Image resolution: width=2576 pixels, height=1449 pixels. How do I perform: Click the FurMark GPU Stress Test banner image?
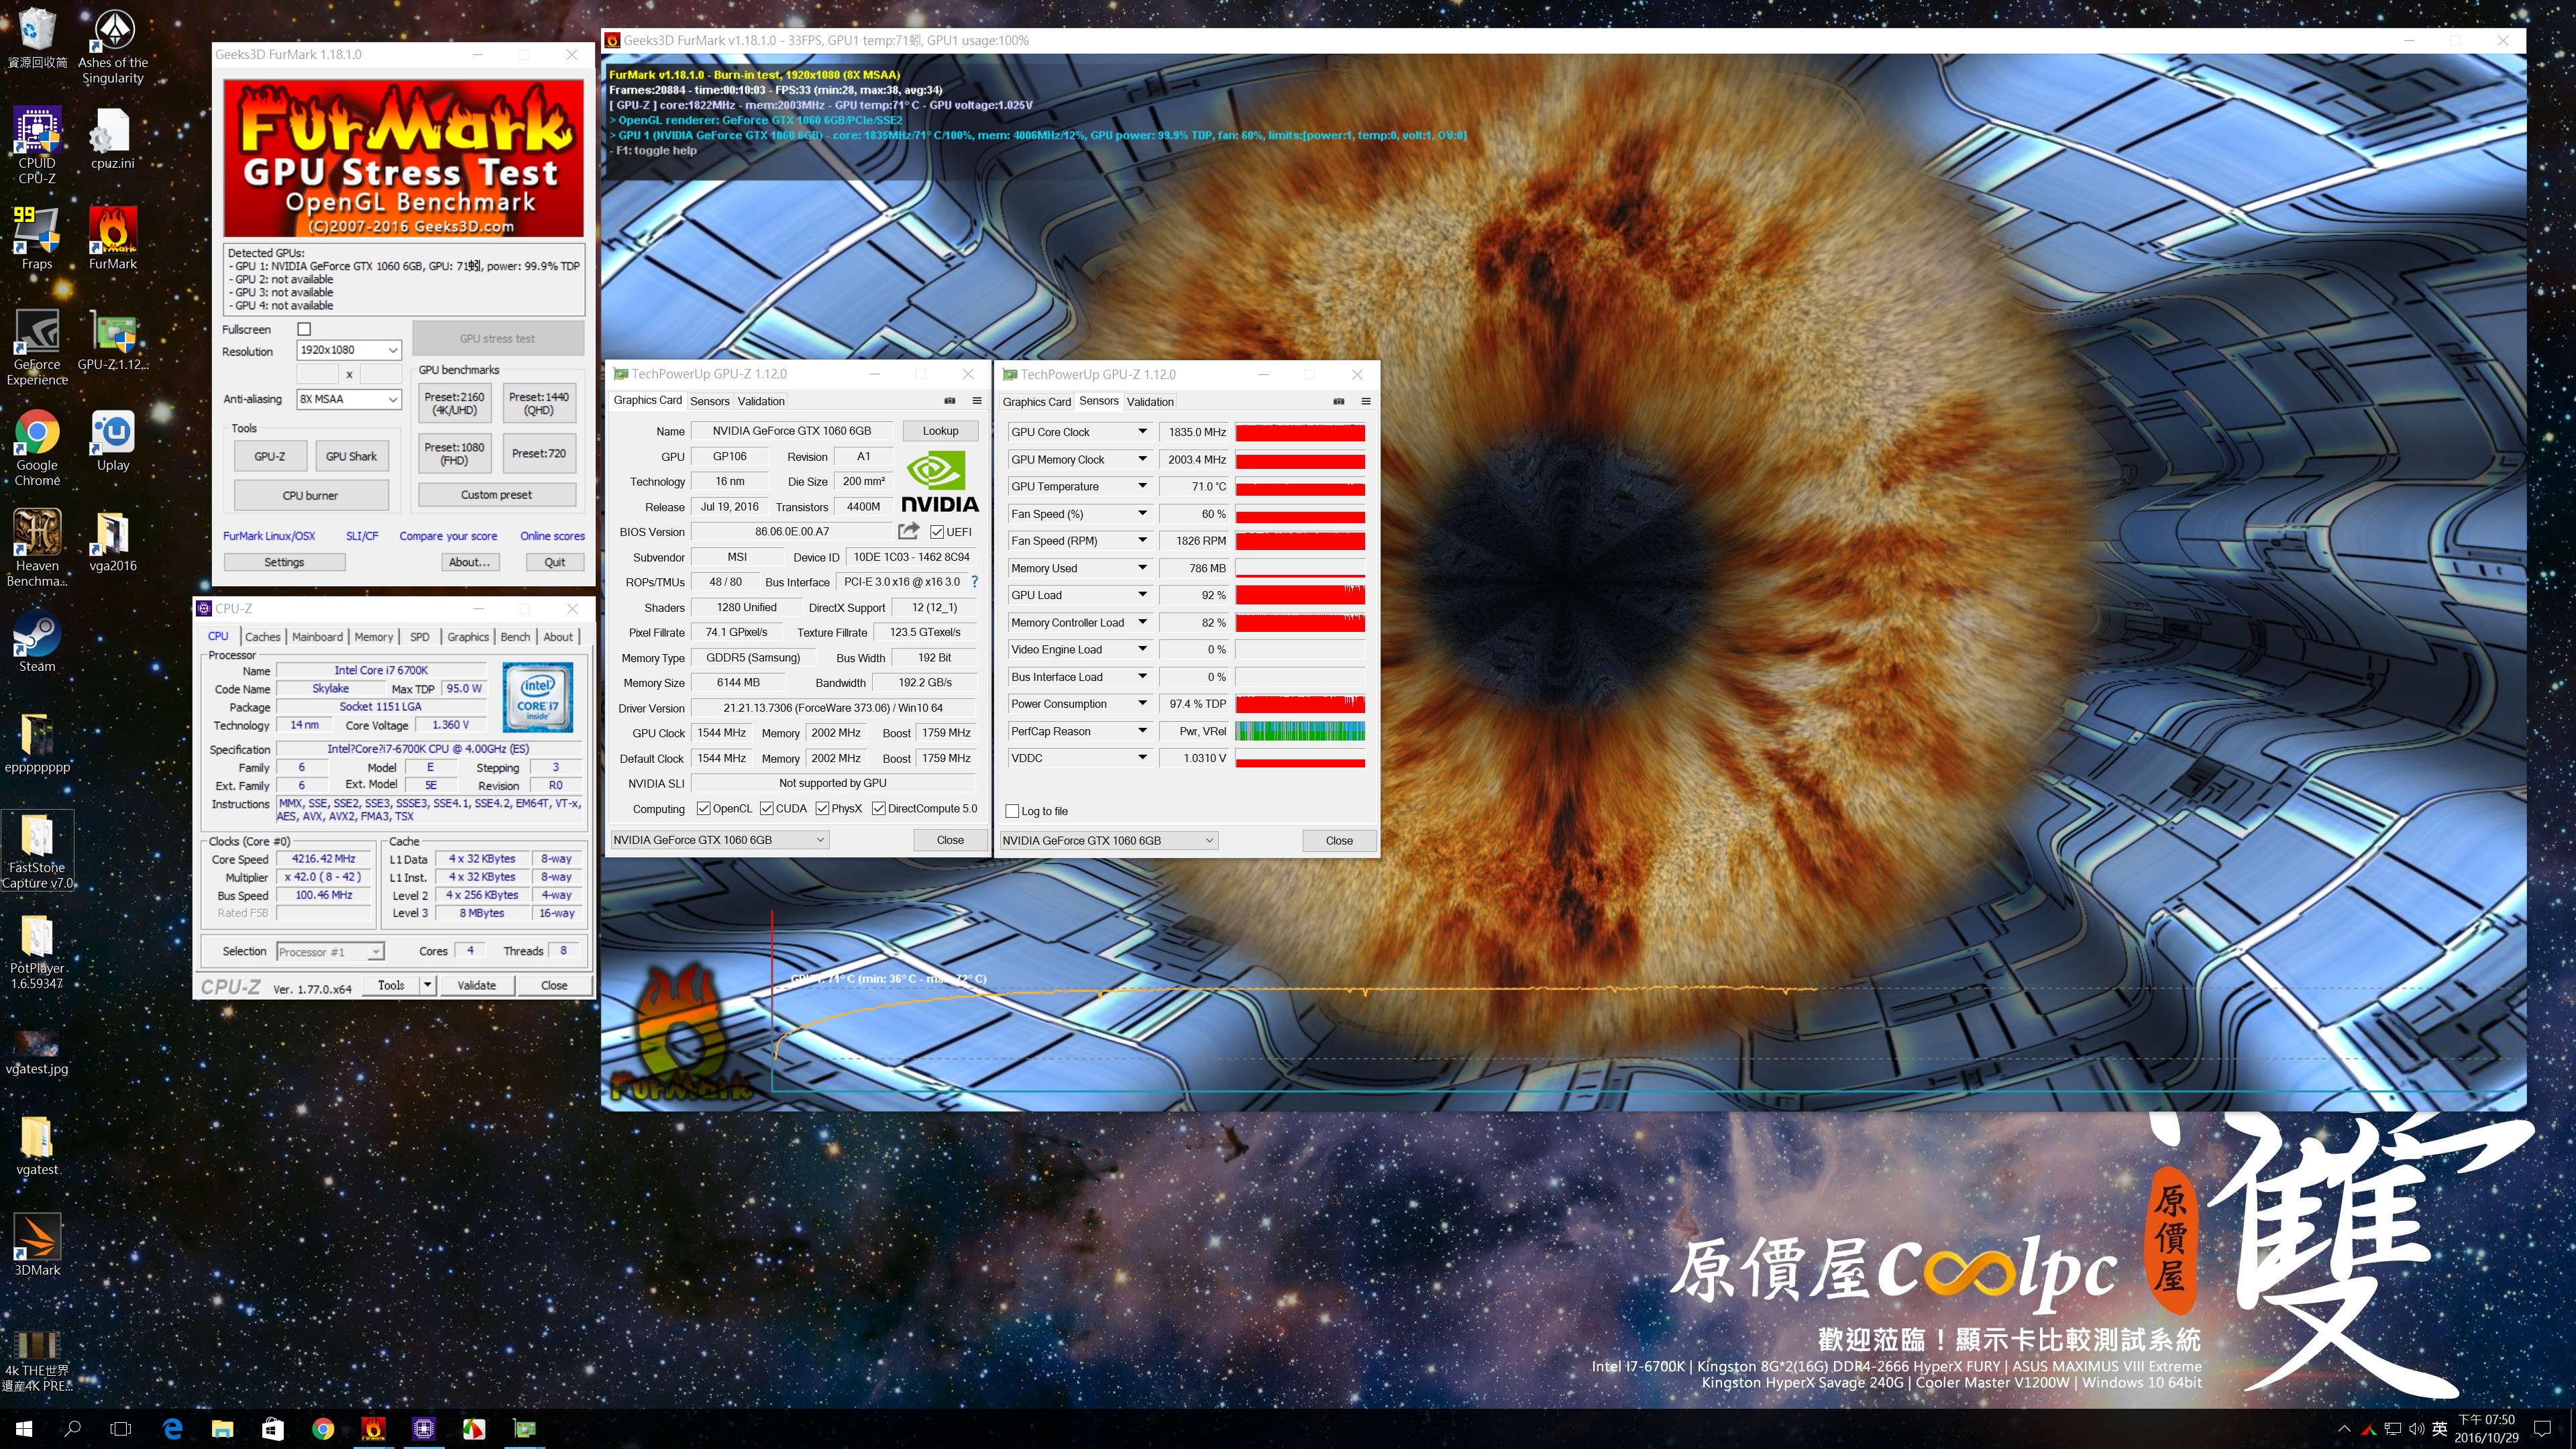[x=404, y=158]
